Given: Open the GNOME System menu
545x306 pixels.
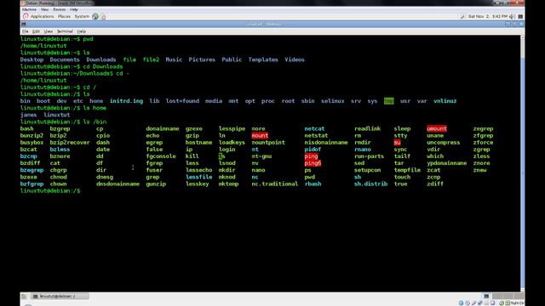Looking at the screenshot, I should coord(82,16).
